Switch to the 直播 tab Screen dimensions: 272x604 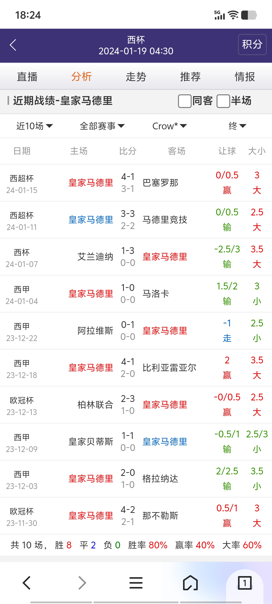click(x=27, y=77)
